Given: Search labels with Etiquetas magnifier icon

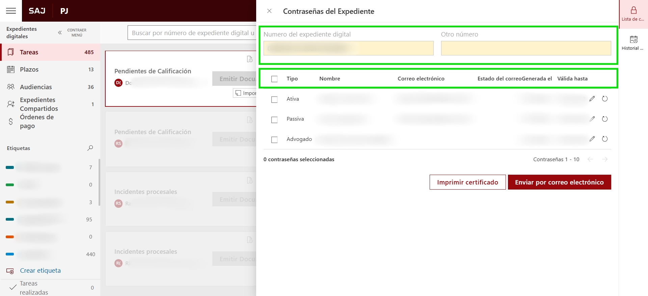Looking at the screenshot, I should pyautogui.click(x=90, y=148).
